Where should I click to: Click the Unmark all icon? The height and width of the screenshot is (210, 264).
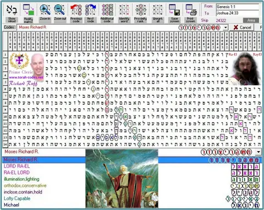pyautogui.click(x=158, y=10)
